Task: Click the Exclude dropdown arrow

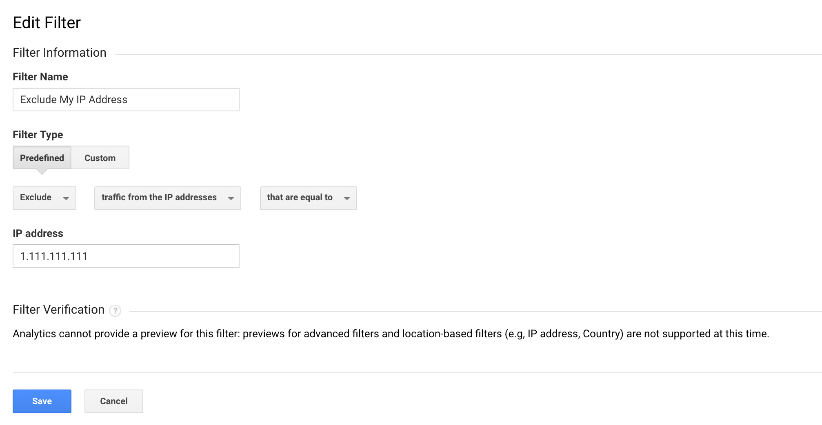Action: coord(67,199)
